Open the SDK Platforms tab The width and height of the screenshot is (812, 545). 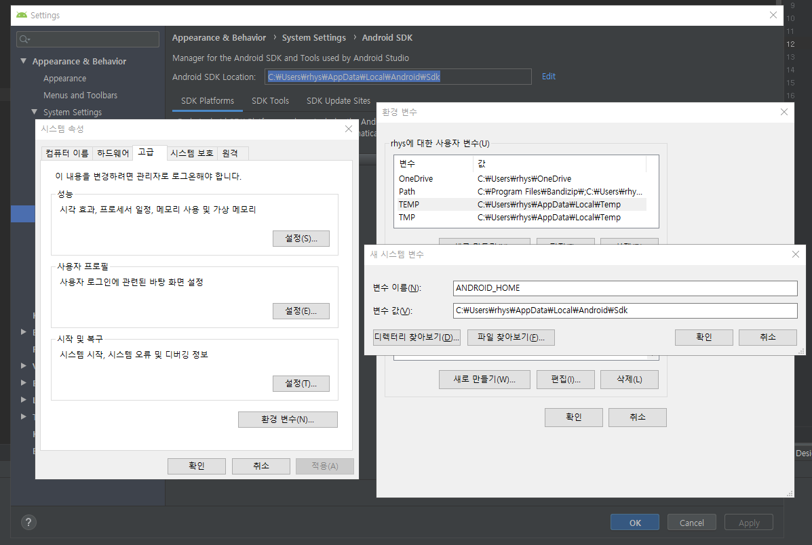pos(207,101)
